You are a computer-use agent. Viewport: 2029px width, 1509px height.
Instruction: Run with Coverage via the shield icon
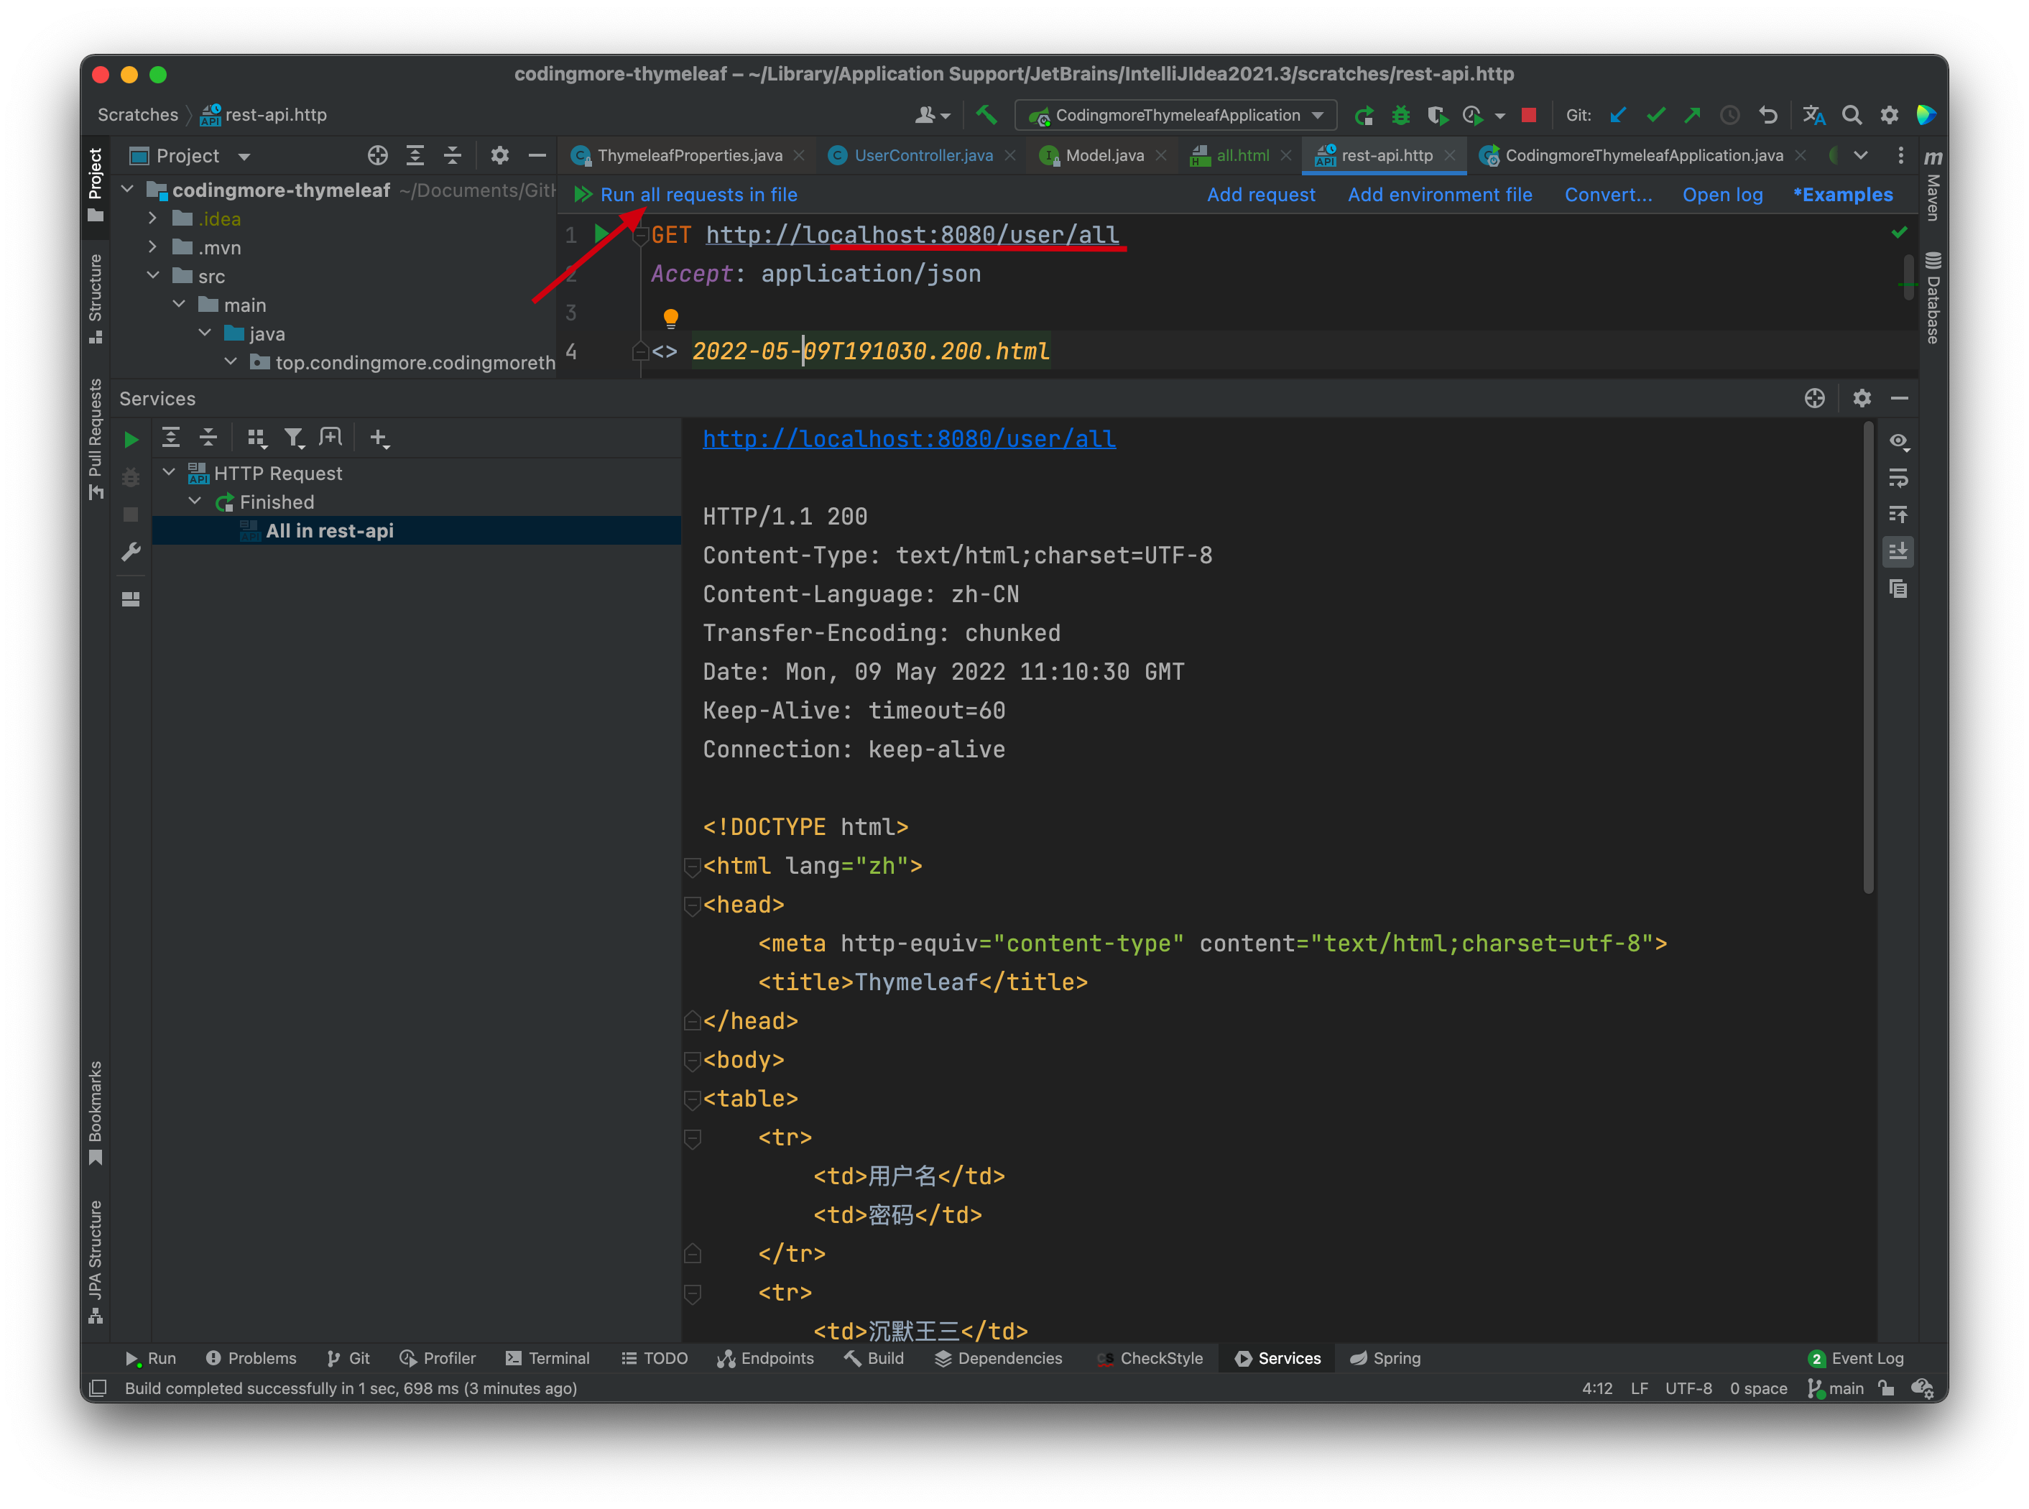1437,115
